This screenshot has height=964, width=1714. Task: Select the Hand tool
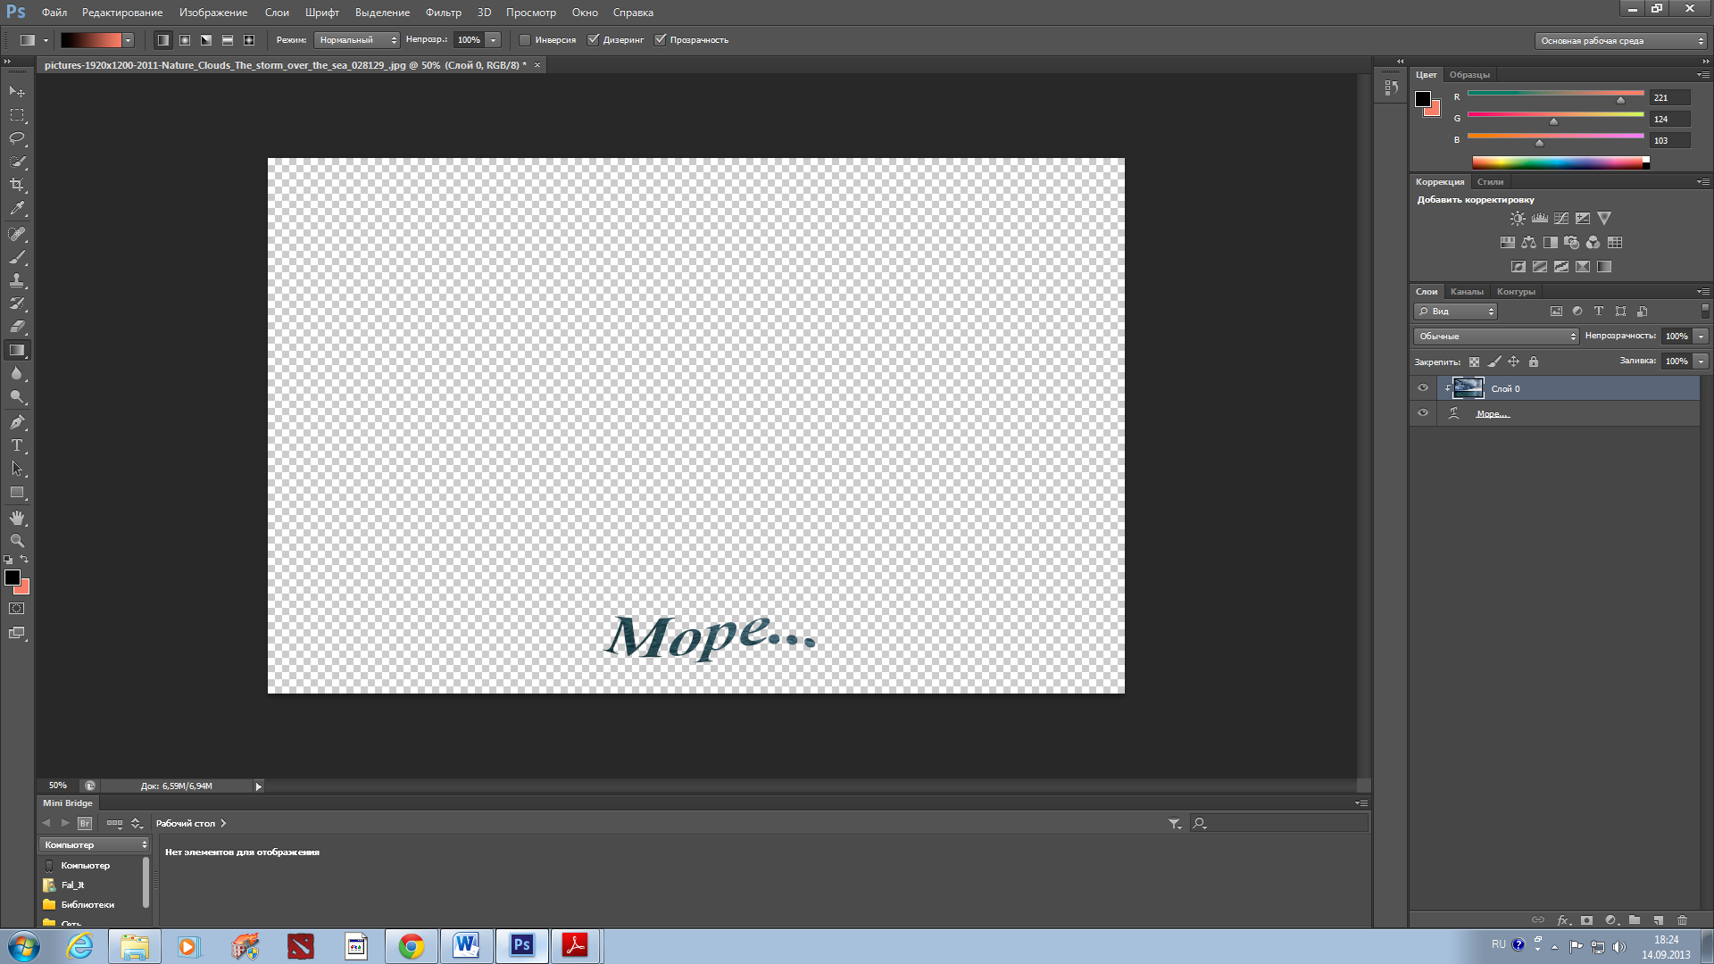click(17, 518)
